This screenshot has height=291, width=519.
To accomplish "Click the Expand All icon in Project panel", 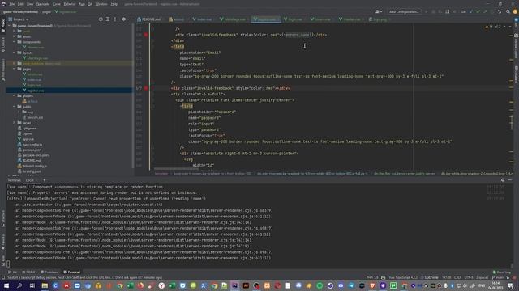I will click(108, 19).
